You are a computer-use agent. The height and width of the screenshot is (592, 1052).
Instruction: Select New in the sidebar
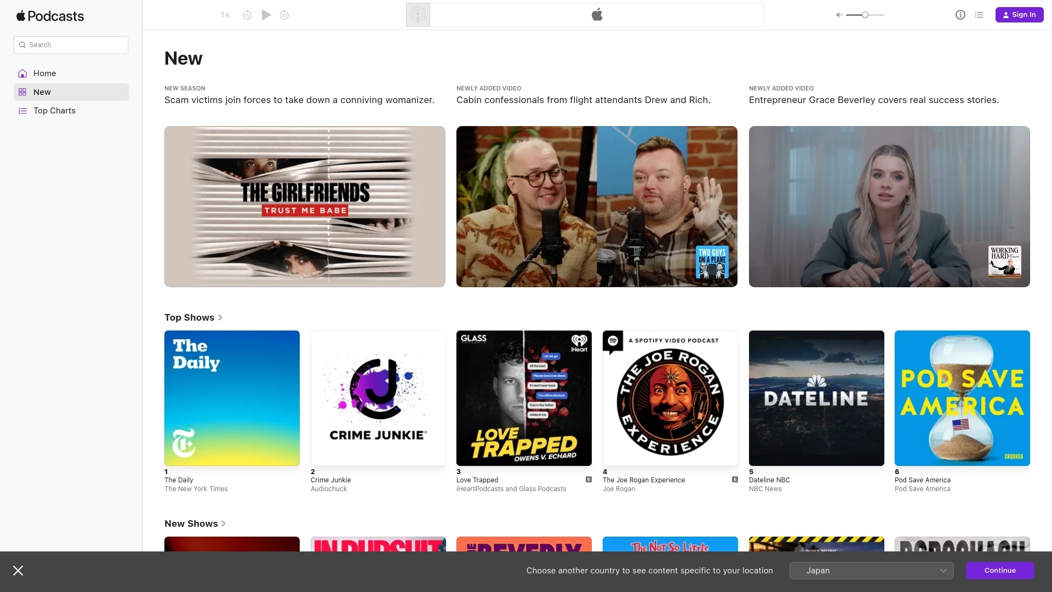coord(71,92)
